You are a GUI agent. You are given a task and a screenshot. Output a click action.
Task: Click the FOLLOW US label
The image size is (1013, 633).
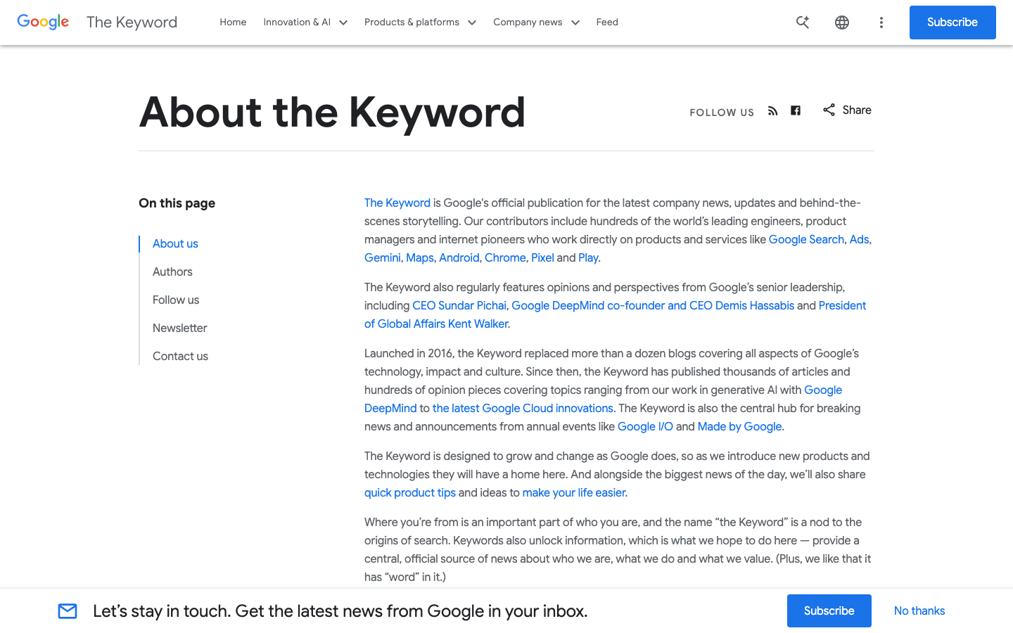click(722, 113)
